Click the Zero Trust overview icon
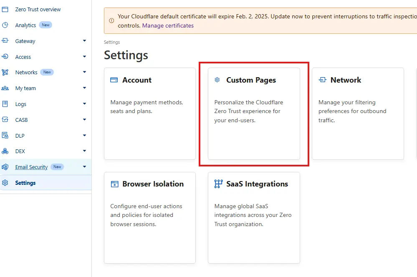The width and height of the screenshot is (417, 277). [5, 9]
